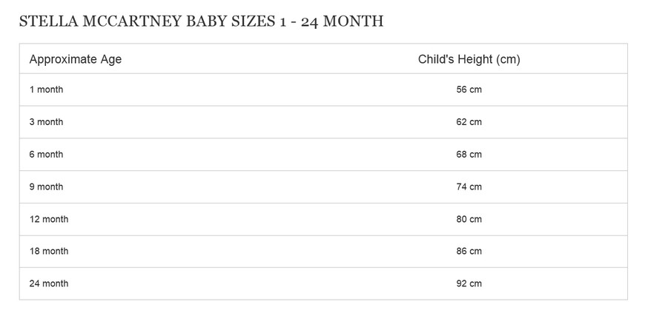Image resolution: width=645 pixels, height=316 pixels.
Task: Click the 6 month row label
Action: click(x=46, y=155)
